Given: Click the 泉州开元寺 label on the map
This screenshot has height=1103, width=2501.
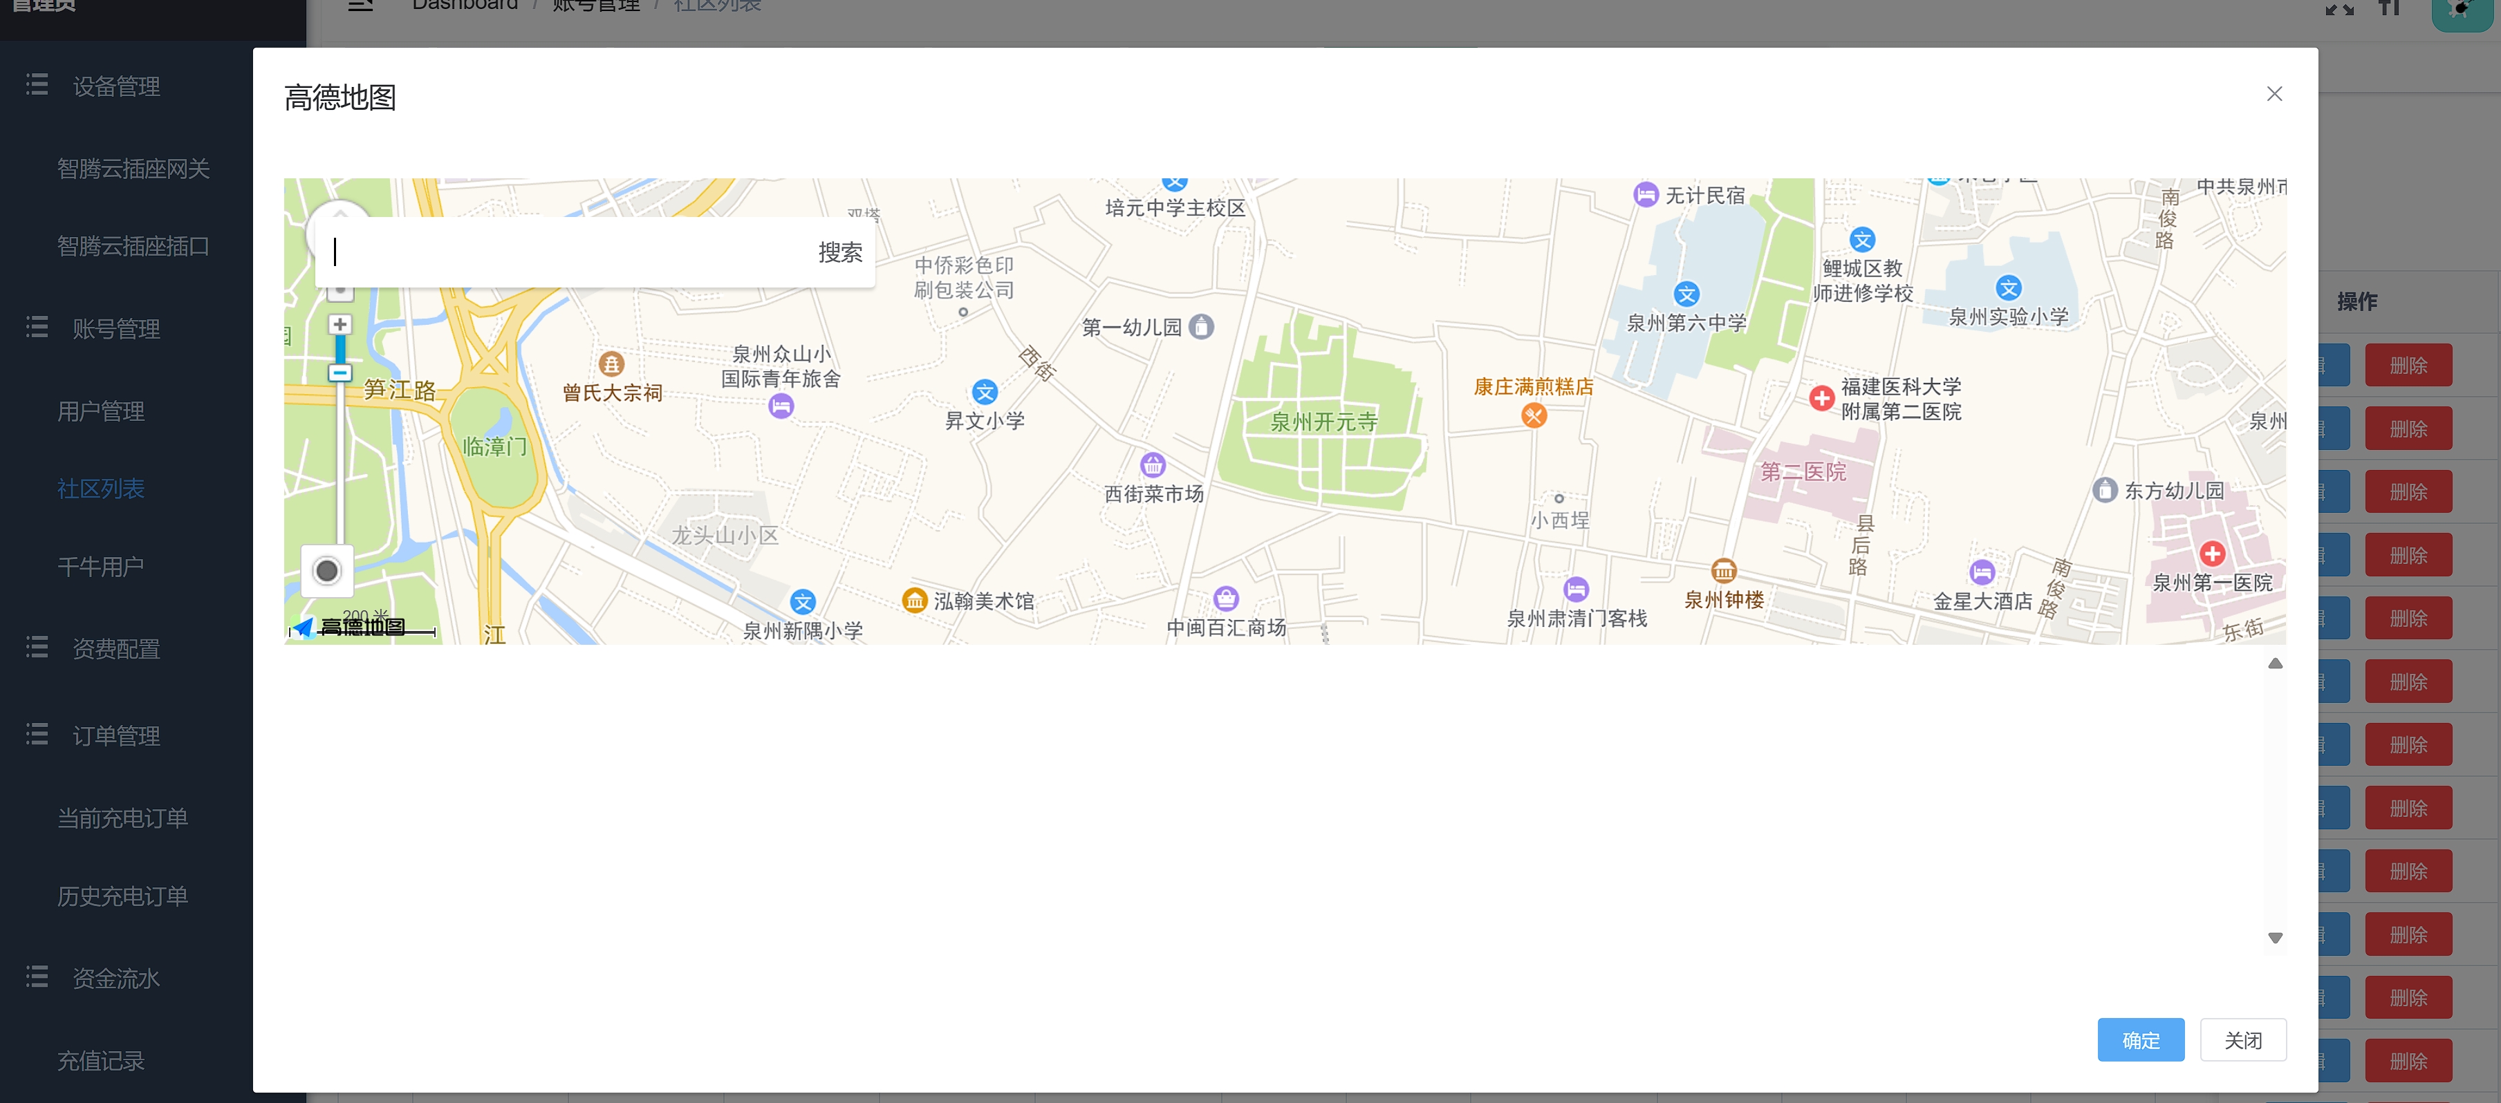Looking at the screenshot, I should pos(1323,422).
